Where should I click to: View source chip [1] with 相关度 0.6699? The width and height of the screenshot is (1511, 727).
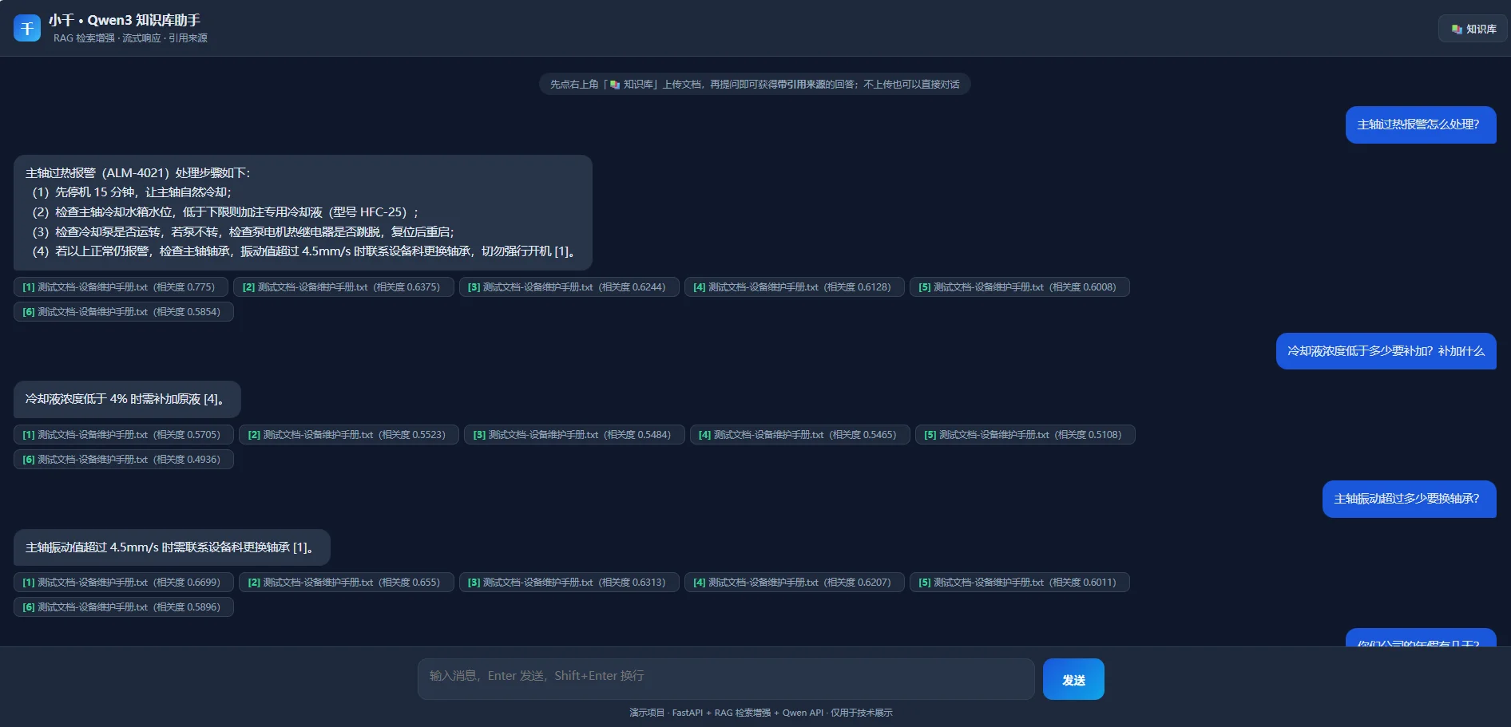click(124, 583)
